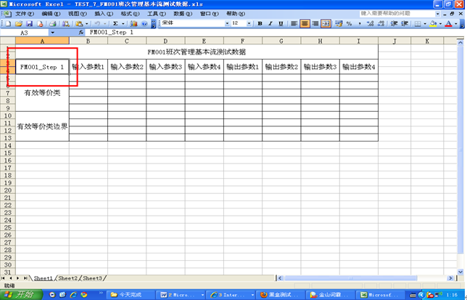Click the insert function fx icon
Screen dimensions: 467x300
point(80,32)
